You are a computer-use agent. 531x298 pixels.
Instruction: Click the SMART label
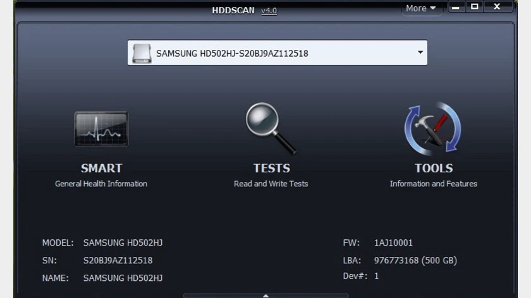pos(101,168)
